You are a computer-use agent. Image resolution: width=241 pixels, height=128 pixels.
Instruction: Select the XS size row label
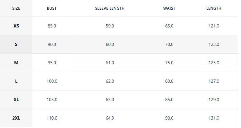(16, 26)
